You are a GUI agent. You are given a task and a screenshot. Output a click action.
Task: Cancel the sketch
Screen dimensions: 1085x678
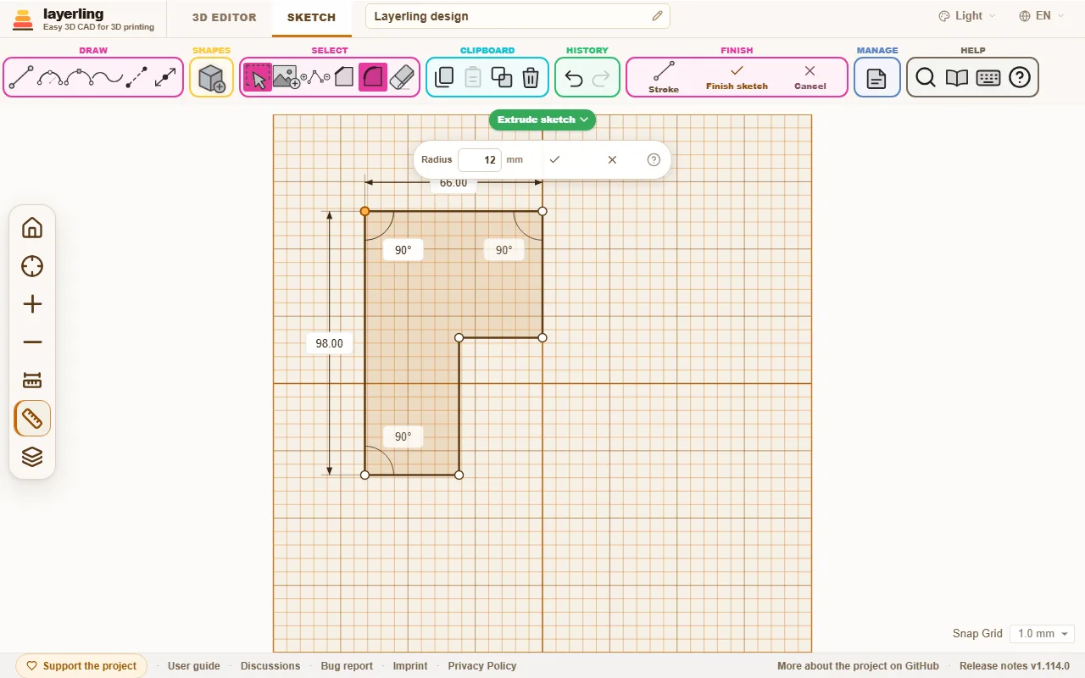(x=810, y=78)
